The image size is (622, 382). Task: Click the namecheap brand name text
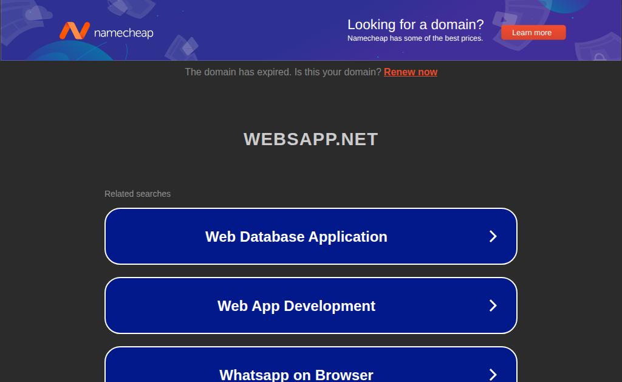123,33
